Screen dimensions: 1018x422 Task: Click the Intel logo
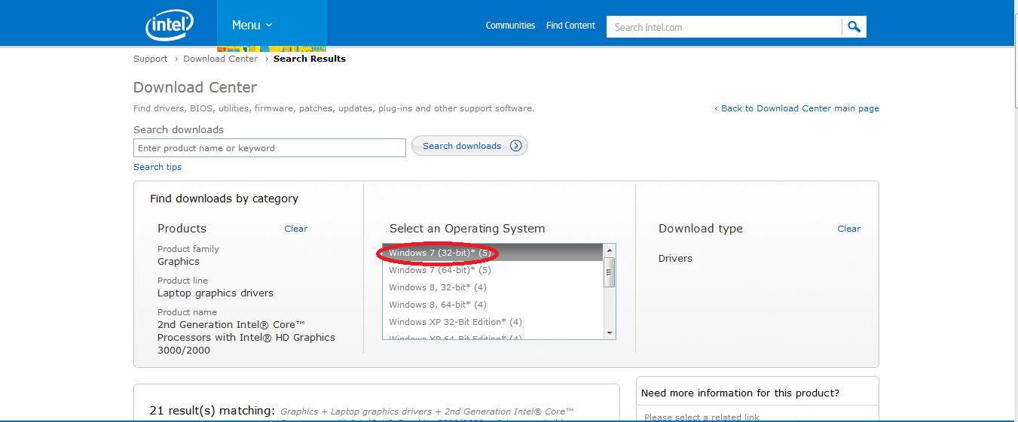pos(170,25)
